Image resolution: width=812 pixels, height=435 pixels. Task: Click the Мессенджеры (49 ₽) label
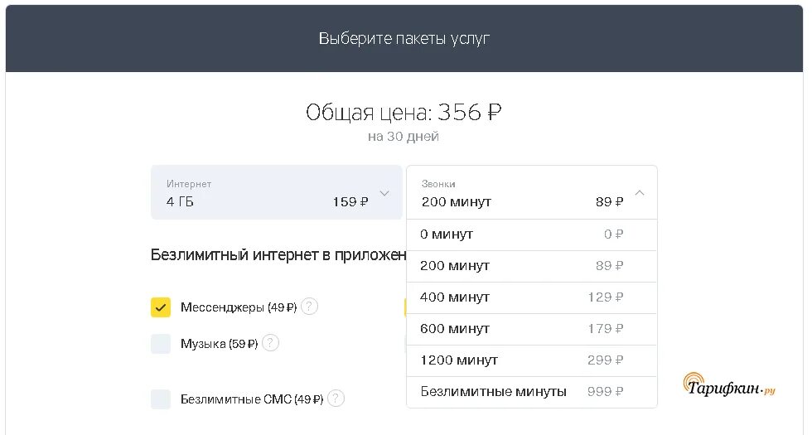tap(239, 307)
